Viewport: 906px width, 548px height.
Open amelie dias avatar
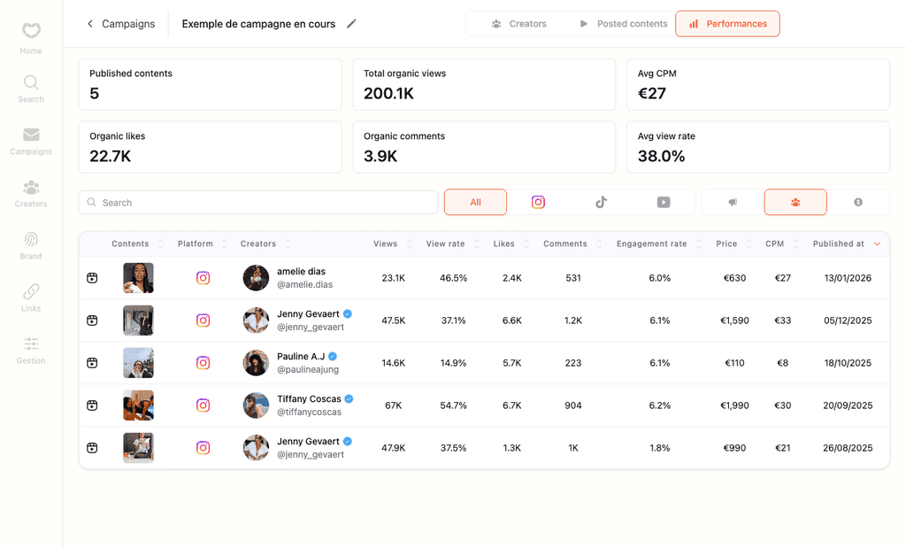pyautogui.click(x=256, y=278)
